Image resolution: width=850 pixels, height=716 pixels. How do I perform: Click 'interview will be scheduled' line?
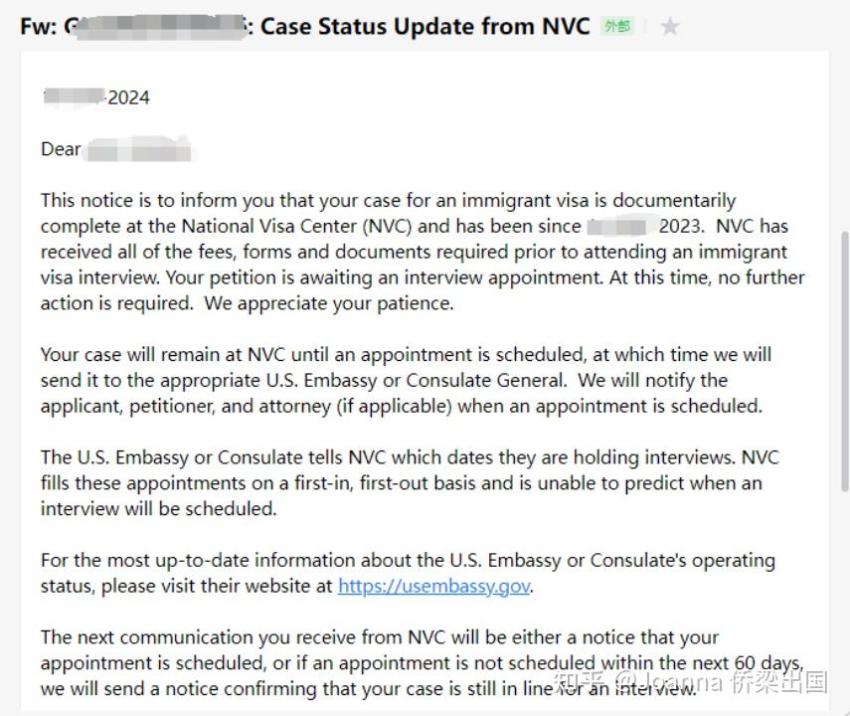tap(159, 508)
